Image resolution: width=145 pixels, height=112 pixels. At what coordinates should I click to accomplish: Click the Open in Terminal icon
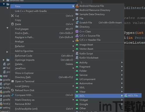[12, 81]
